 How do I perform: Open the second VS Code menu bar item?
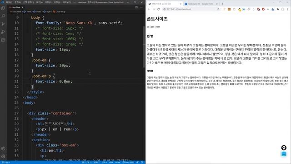(x=18, y=2)
